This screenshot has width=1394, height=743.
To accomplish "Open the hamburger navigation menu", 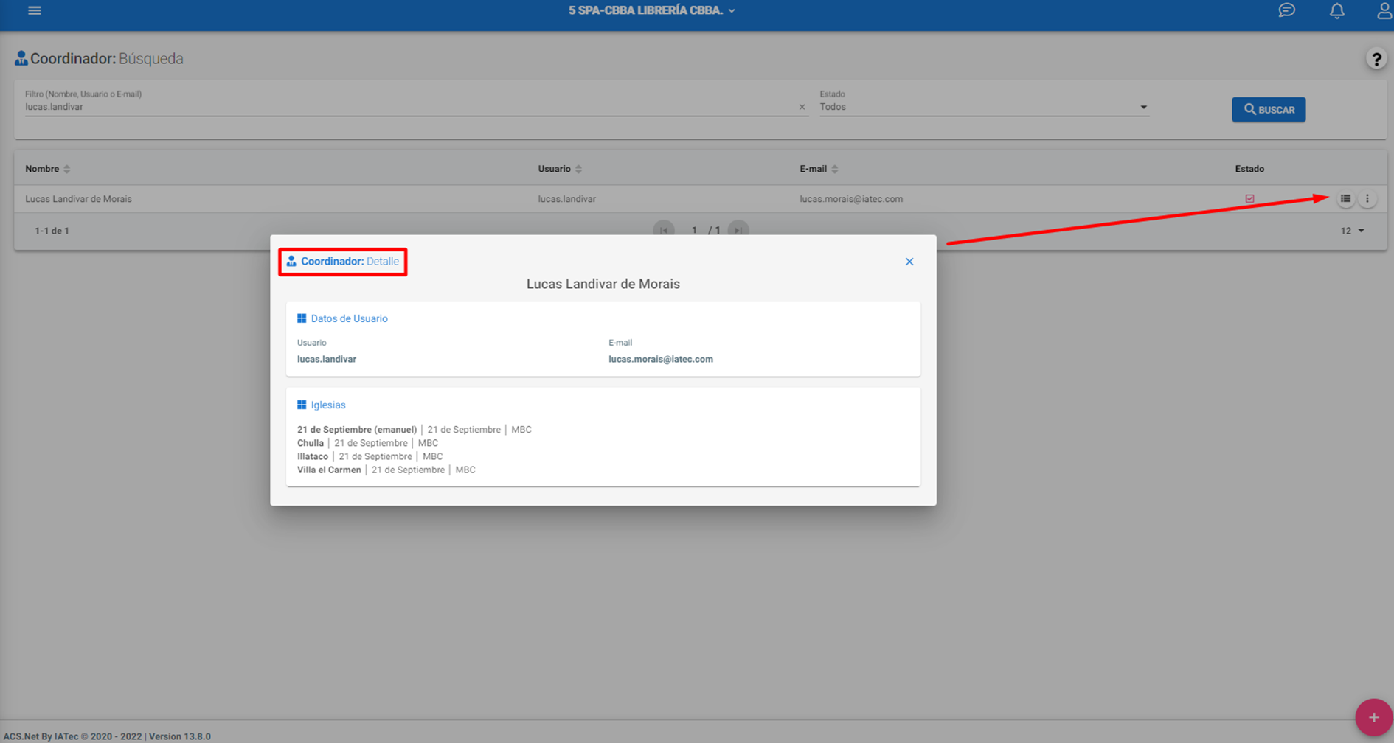I will point(35,10).
